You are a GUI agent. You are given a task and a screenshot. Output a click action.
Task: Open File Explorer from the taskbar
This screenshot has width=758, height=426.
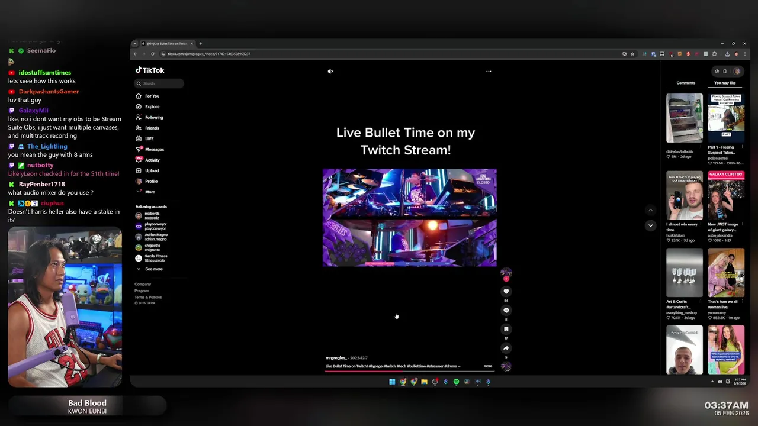tap(424, 382)
